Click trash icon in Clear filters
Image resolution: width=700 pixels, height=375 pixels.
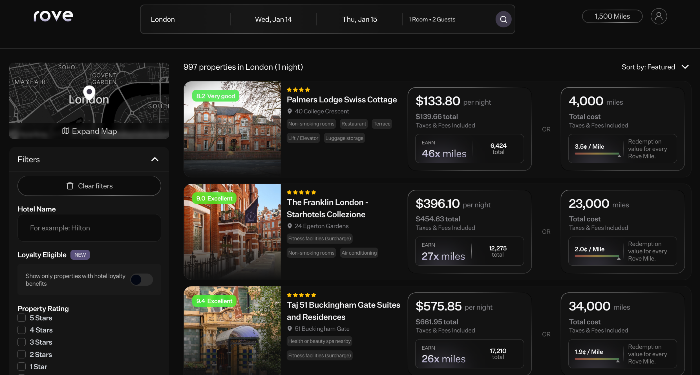click(x=70, y=186)
